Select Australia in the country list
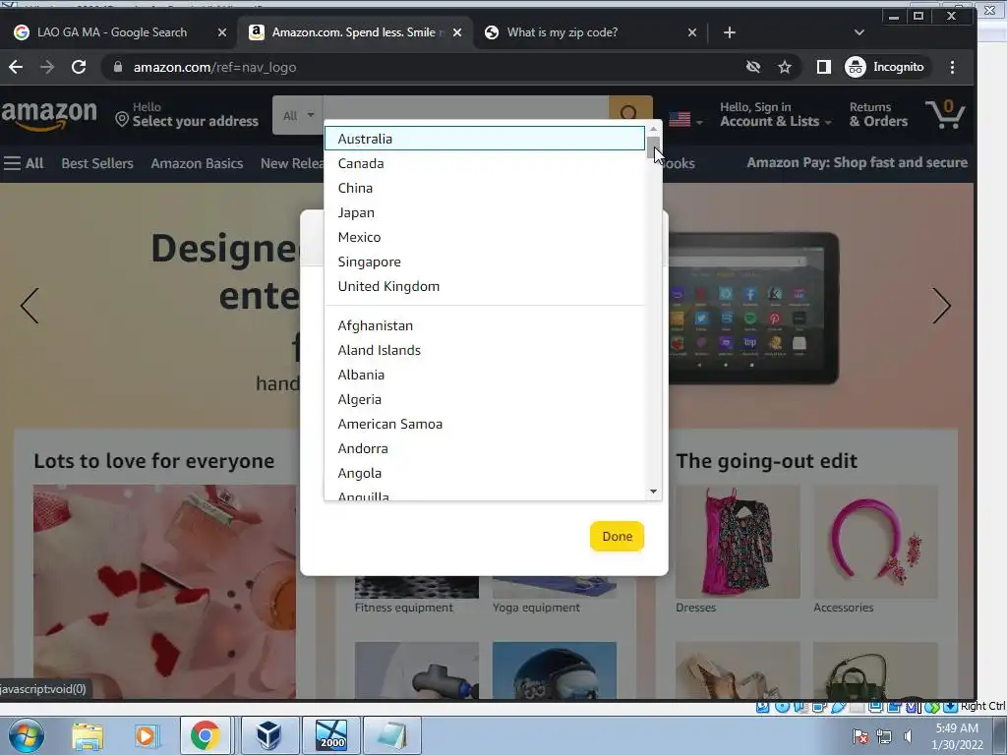Image resolution: width=1007 pixels, height=755 pixels. tap(484, 139)
